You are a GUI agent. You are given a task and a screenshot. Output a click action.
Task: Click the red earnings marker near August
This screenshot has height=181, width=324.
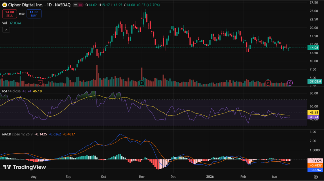click(40, 83)
